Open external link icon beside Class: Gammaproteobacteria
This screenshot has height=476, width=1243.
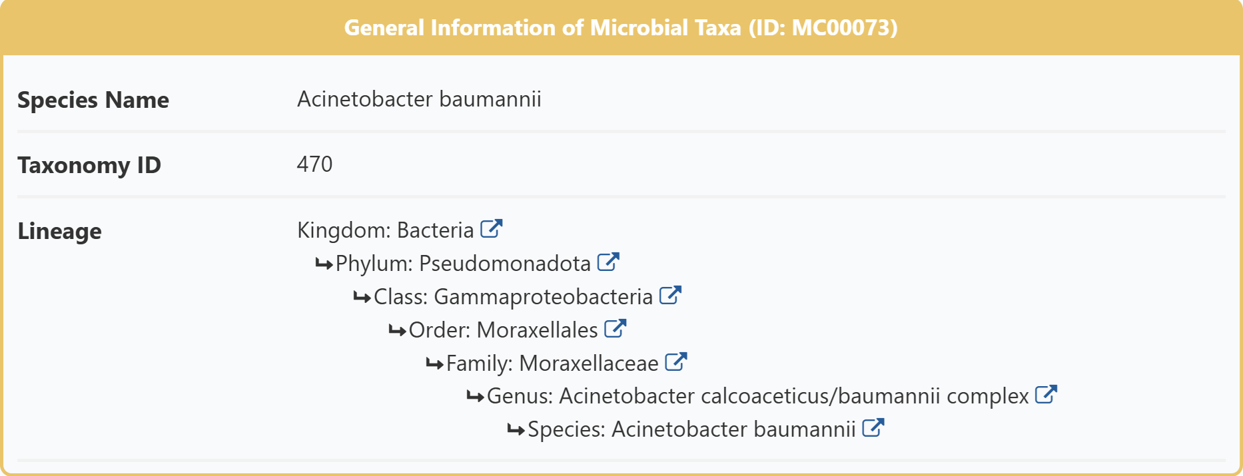click(670, 296)
